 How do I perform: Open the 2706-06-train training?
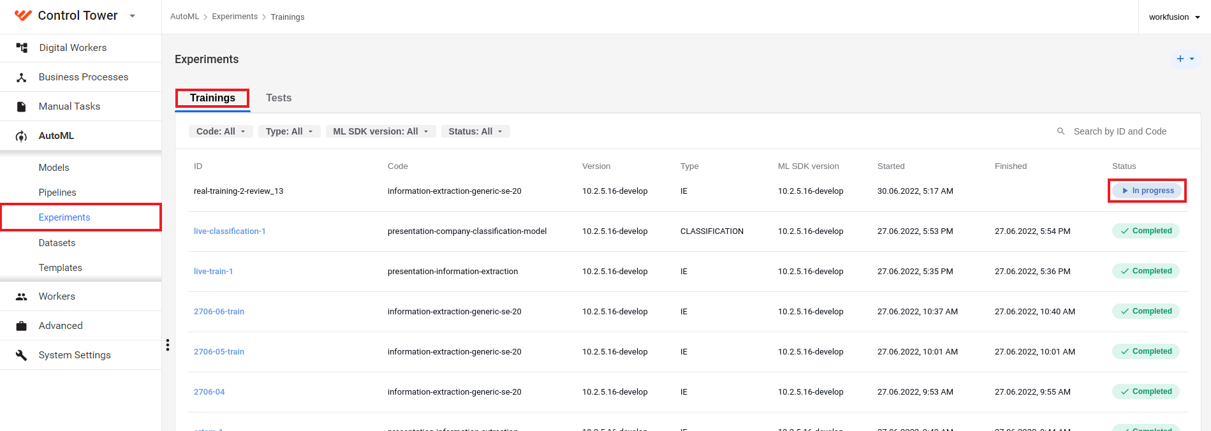219,312
